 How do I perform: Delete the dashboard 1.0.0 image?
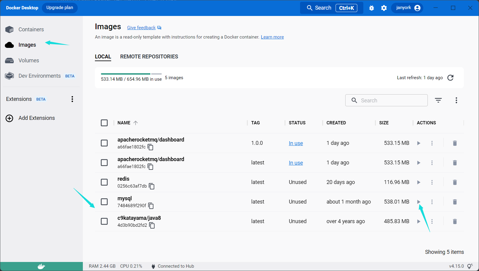point(455,143)
